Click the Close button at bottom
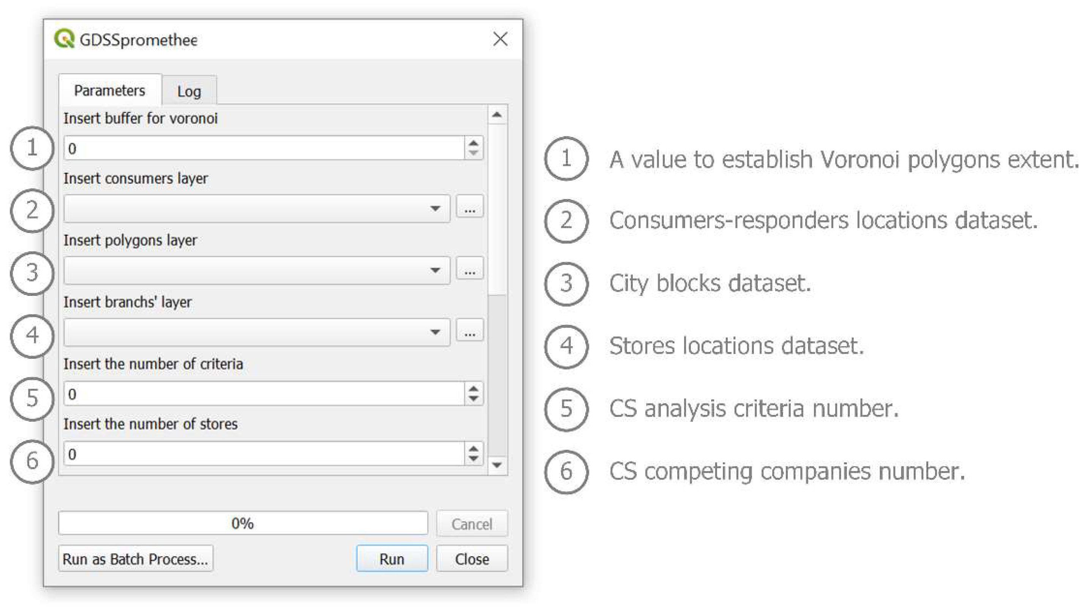Screen dimensions: 1087x611 (471, 559)
